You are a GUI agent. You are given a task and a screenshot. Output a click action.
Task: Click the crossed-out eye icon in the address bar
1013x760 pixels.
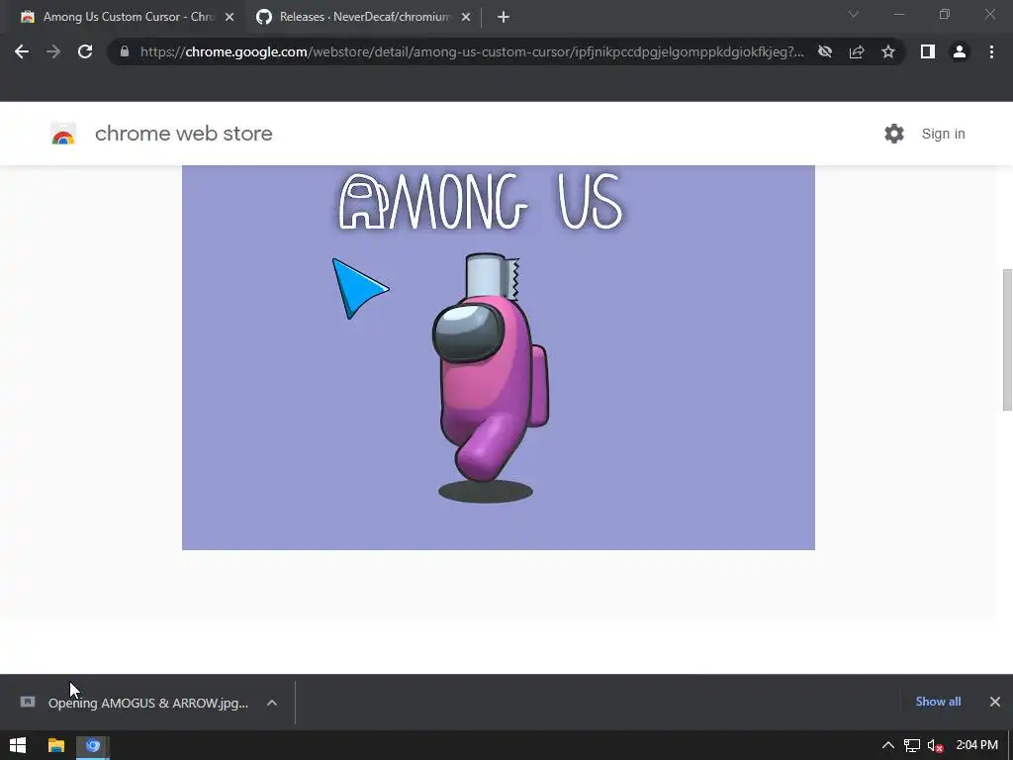pyautogui.click(x=825, y=51)
